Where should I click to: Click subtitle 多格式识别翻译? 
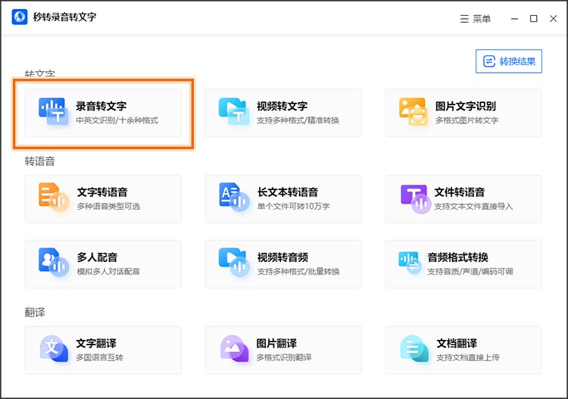coord(284,357)
